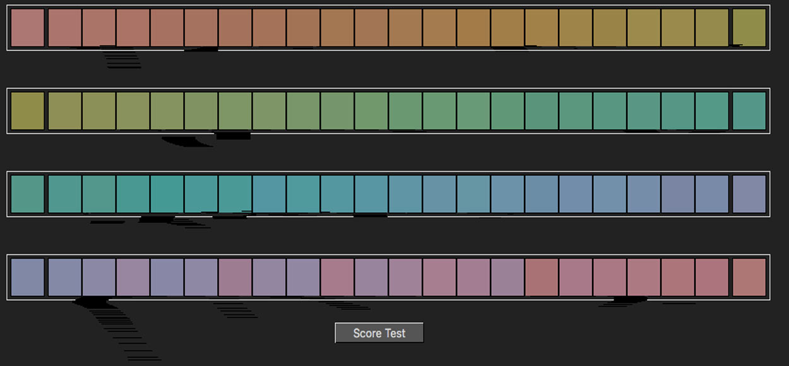Click the blue-lavender swatch starting the bottom row
789x366 pixels.
(x=28, y=278)
